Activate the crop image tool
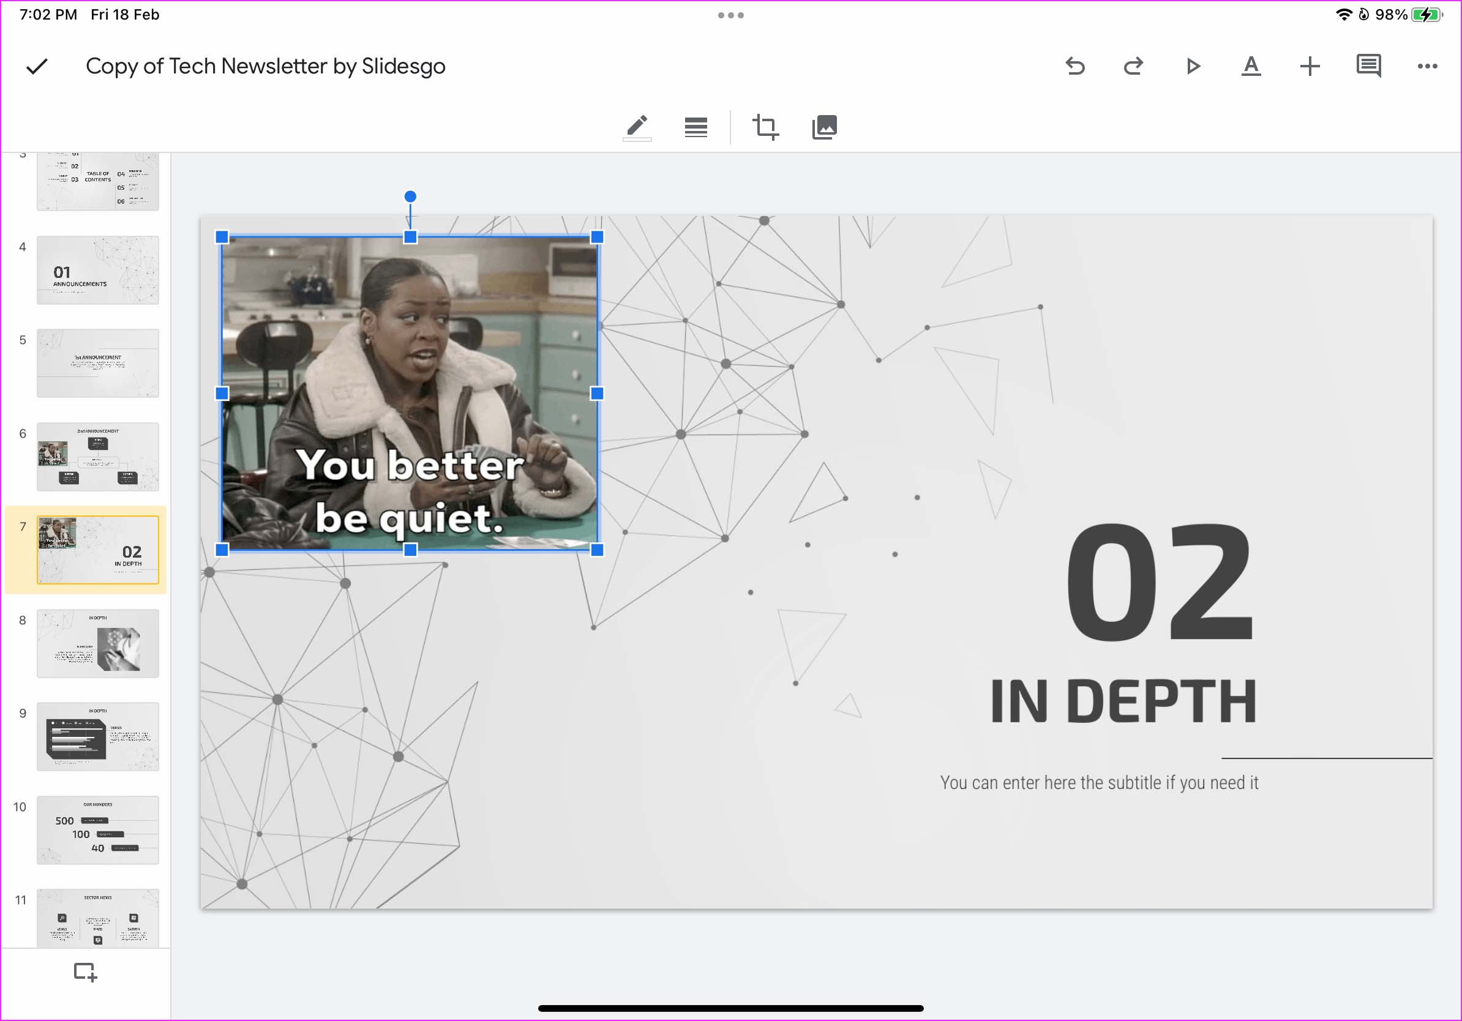Viewport: 1462px width, 1021px height. [x=765, y=127]
